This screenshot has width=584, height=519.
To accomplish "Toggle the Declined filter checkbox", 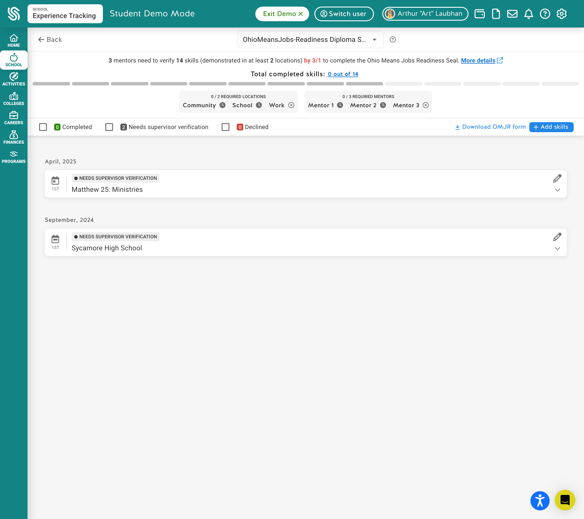I will (226, 127).
